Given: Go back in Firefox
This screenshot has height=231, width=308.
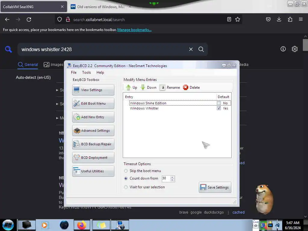Looking at the screenshot, I should coord(7,20).
